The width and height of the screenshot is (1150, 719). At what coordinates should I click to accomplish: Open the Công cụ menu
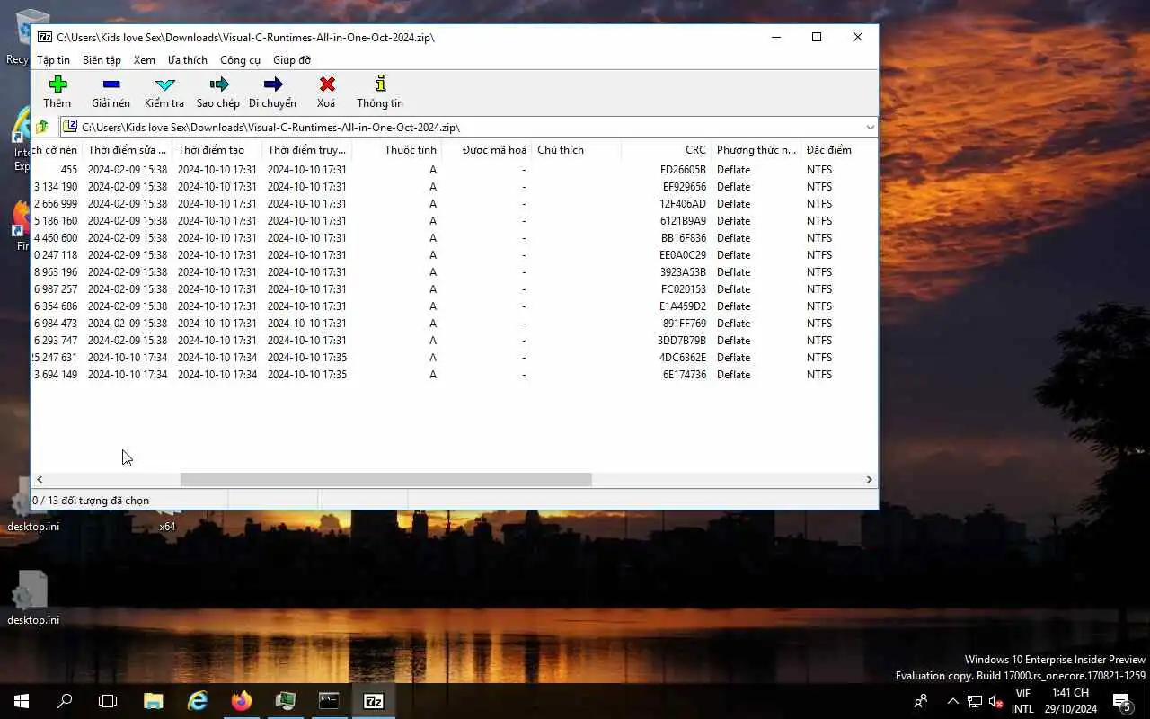(x=240, y=60)
